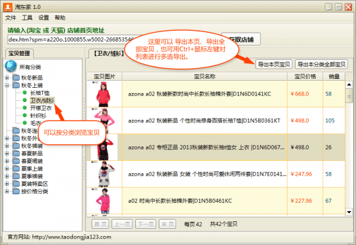Click the green dot beside 长袖T恤
This screenshot has height=245, width=356.
(x=25, y=93)
